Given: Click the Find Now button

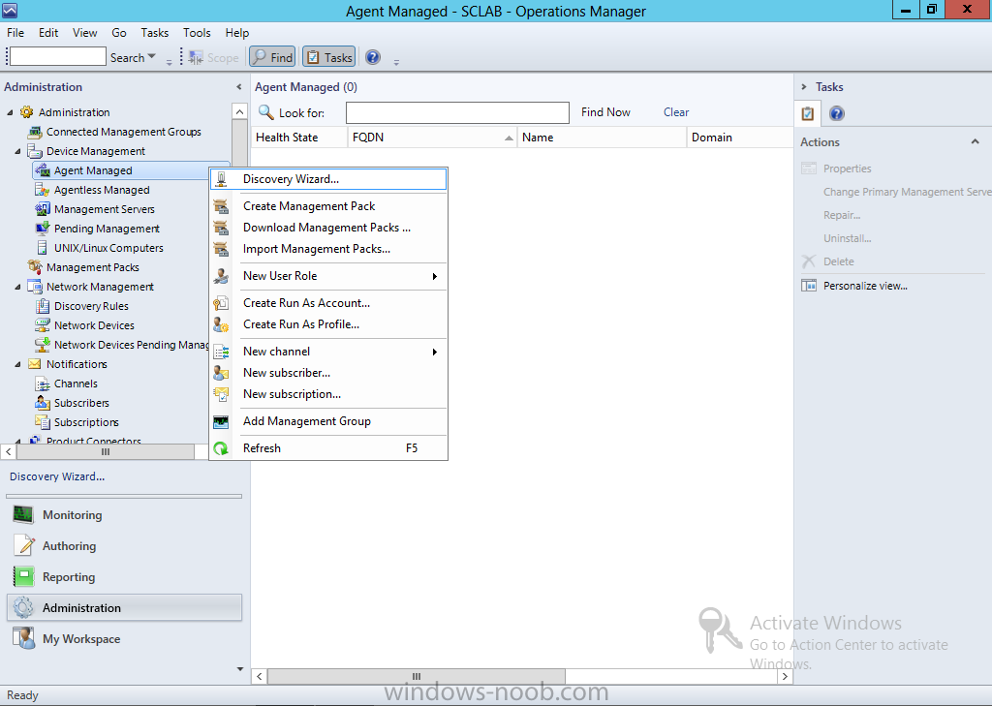Looking at the screenshot, I should click(x=605, y=112).
